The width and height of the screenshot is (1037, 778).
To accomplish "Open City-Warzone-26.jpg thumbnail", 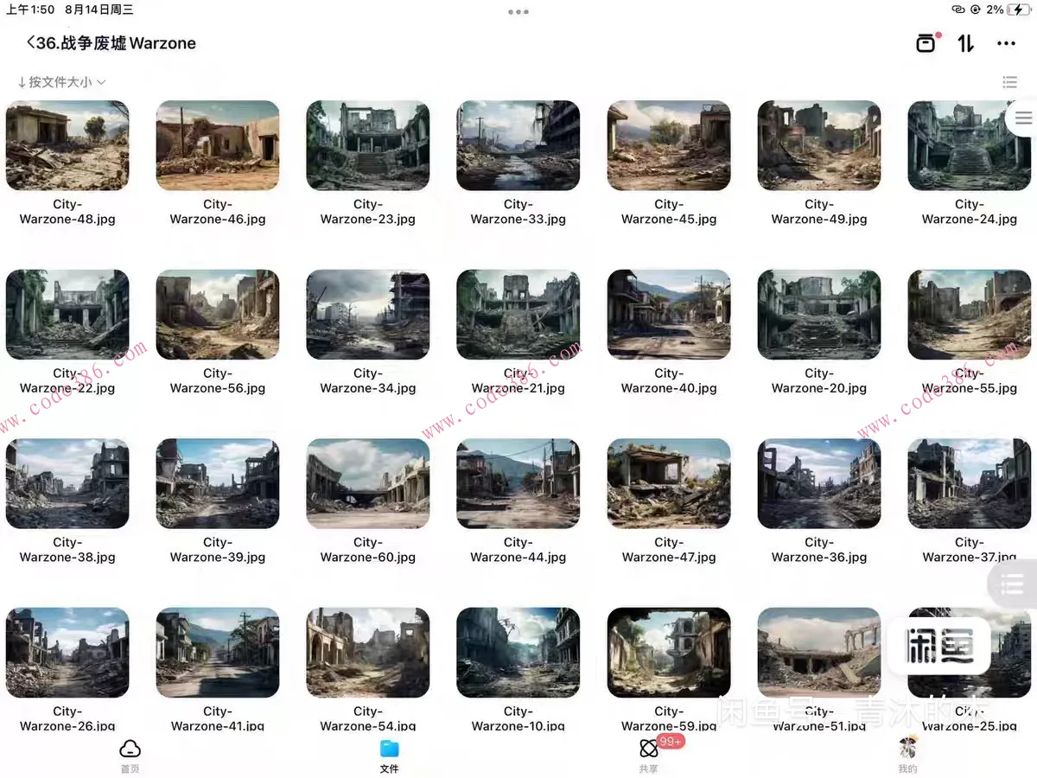I will (x=67, y=653).
